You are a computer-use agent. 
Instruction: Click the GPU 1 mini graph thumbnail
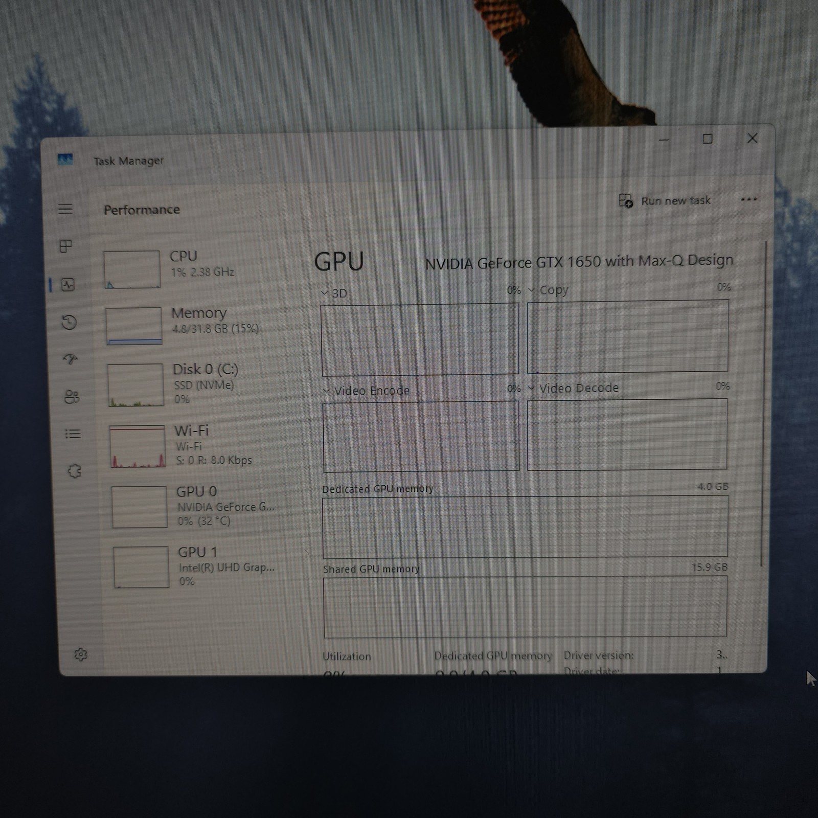141,567
